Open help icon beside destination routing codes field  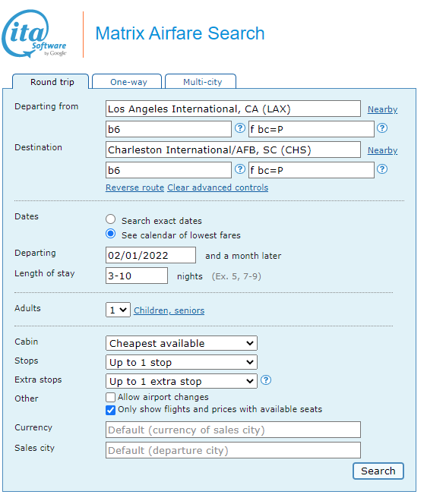tap(240, 169)
